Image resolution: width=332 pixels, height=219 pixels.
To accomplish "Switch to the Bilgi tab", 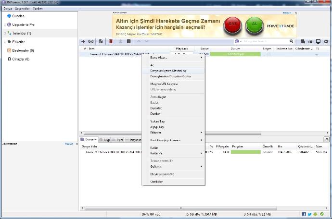I will 104,140.
